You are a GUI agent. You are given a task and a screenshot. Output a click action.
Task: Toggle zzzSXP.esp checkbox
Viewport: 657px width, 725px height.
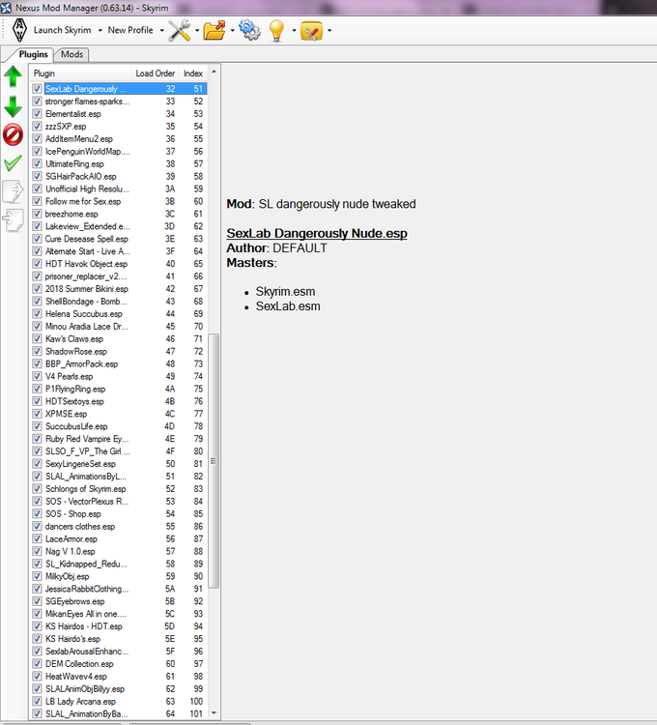click(37, 126)
